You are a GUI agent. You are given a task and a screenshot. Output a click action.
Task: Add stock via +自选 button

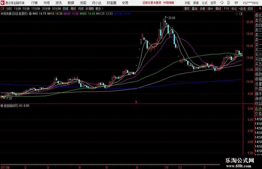(242, 9)
